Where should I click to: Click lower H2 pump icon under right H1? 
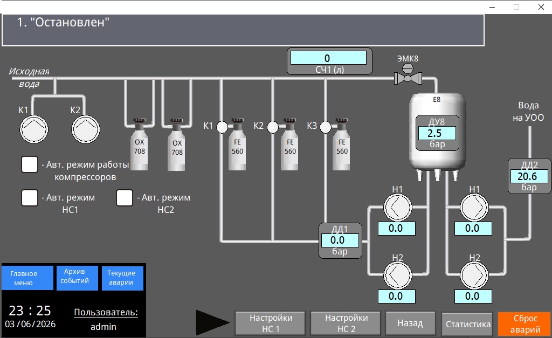click(x=474, y=275)
